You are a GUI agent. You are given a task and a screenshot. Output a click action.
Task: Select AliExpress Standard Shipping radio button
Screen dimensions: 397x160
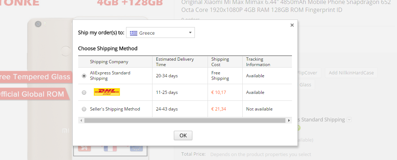(84, 76)
